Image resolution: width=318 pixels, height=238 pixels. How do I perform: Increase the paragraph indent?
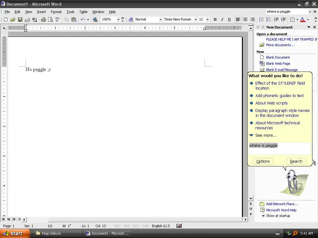(x=283, y=20)
